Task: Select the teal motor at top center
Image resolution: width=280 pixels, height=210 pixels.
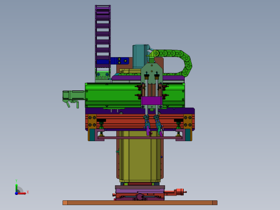Action: click(x=140, y=56)
